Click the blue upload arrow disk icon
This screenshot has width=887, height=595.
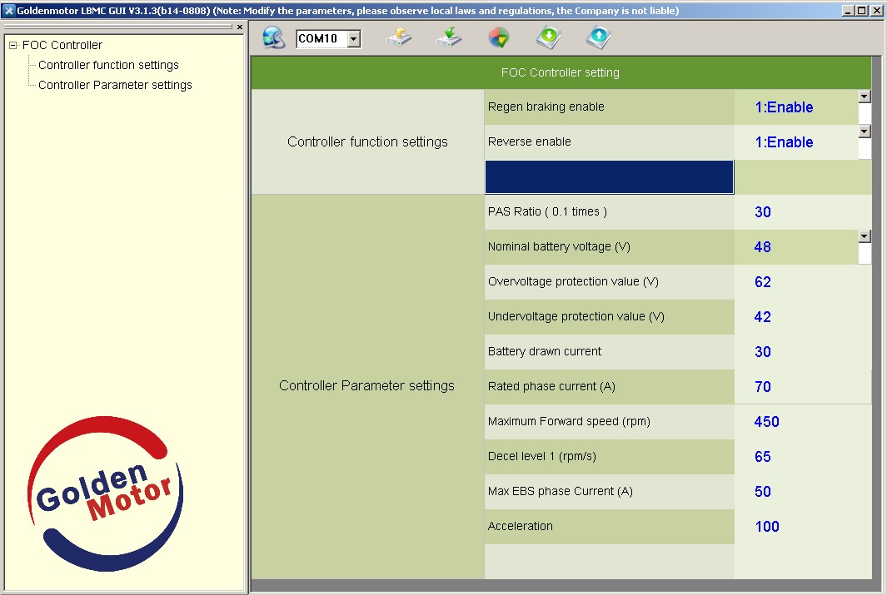(598, 37)
